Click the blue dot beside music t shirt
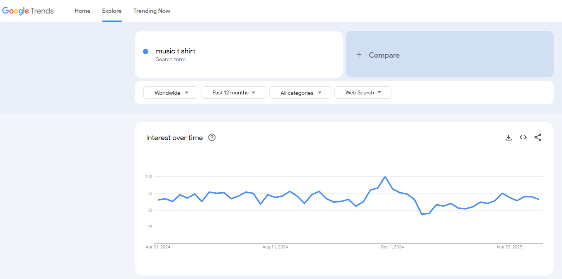562x279 pixels. pyautogui.click(x=146, y=51)
